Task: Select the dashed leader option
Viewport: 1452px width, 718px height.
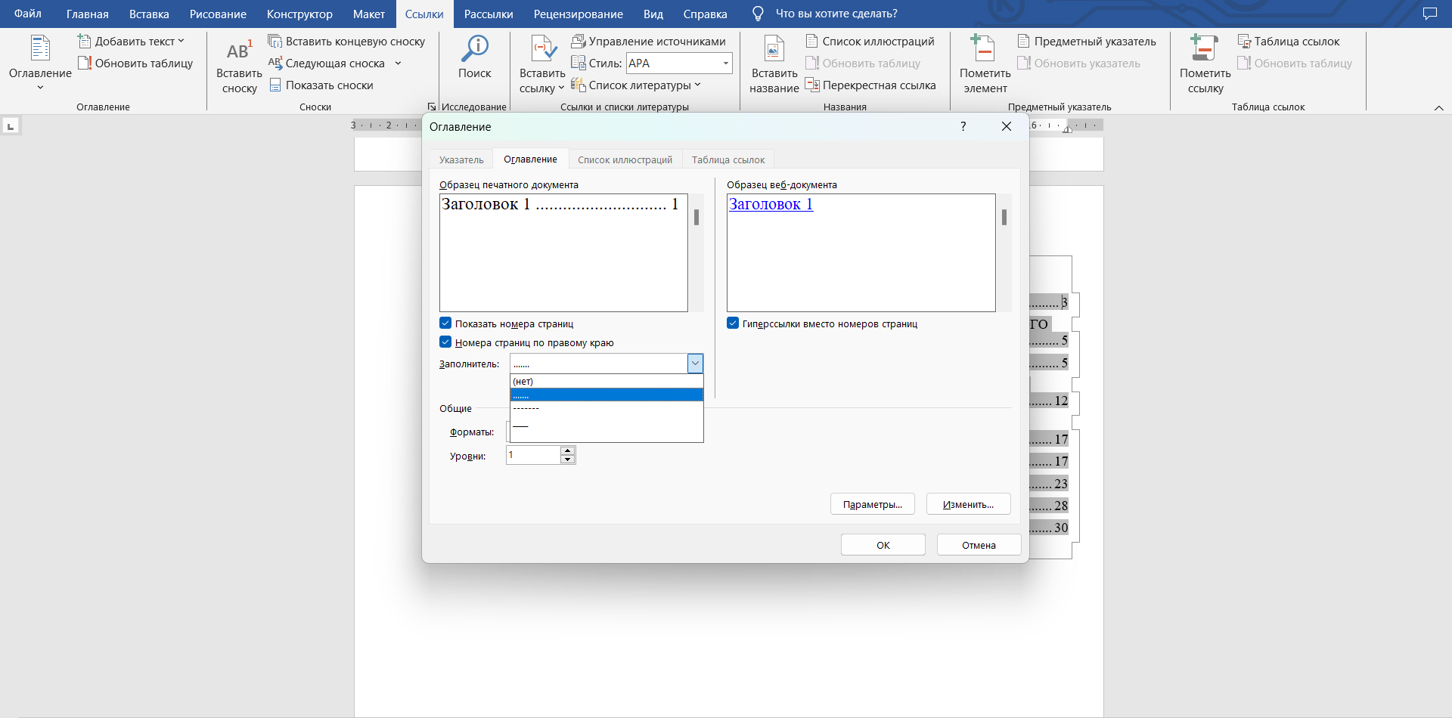Action: pos(607,409)
